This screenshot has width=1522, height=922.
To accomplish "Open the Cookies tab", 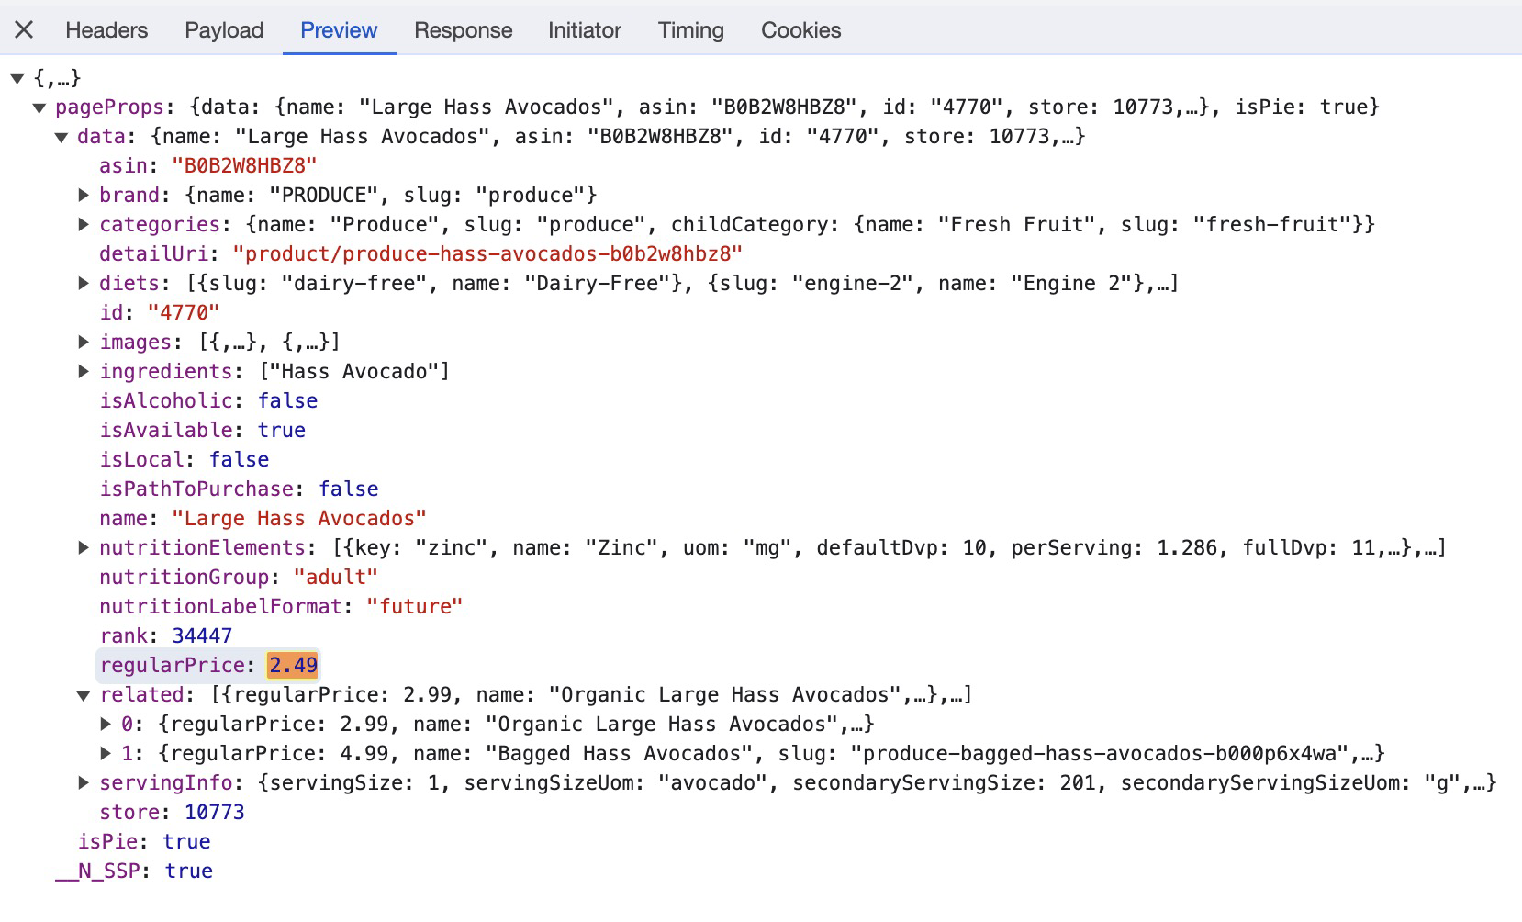I will point(800,29).
